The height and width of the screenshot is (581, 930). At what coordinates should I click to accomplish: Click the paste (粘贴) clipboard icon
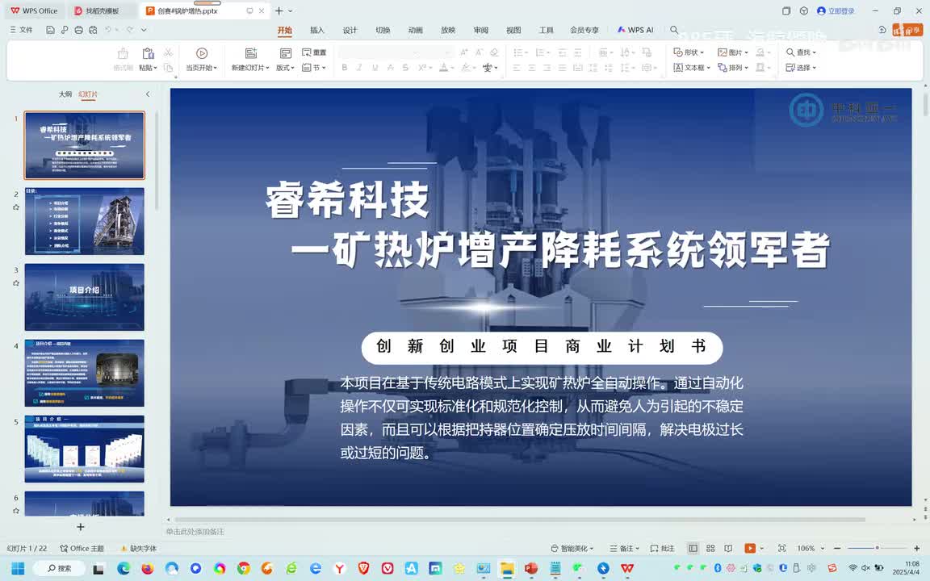(149, 53)
